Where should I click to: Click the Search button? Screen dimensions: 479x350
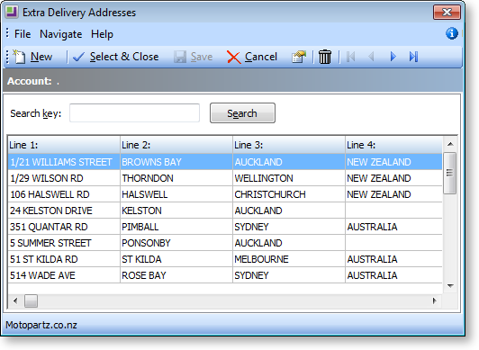click(242, 113)
